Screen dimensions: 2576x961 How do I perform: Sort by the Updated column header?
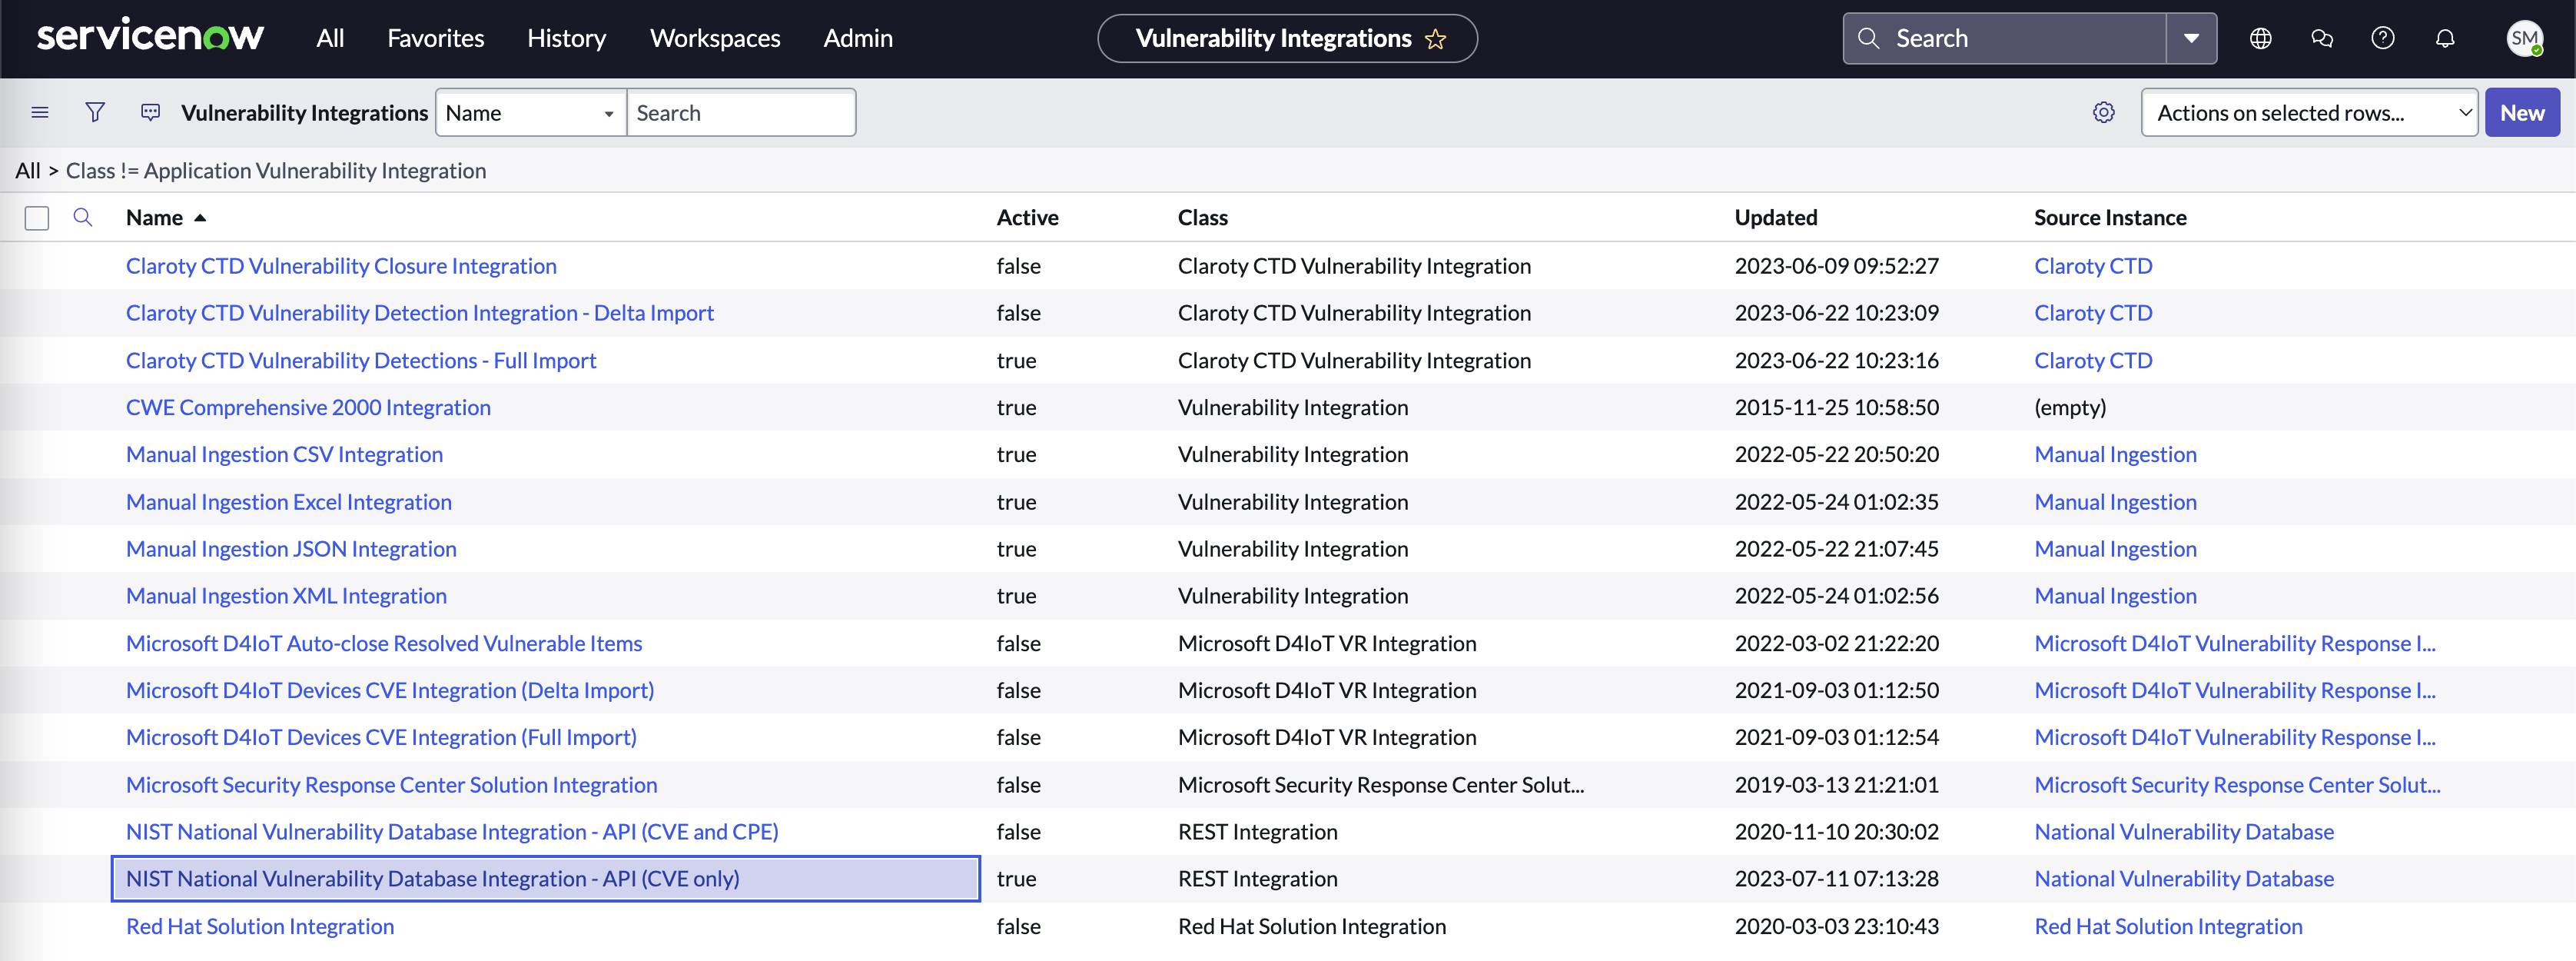pyautogui.click(x=1775, y=217)
